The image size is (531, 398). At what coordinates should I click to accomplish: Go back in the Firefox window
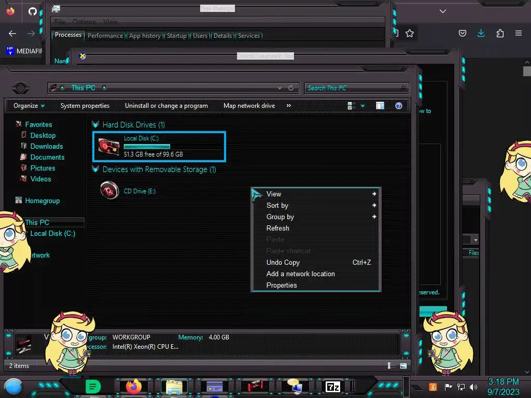click(x=12, y=34)
